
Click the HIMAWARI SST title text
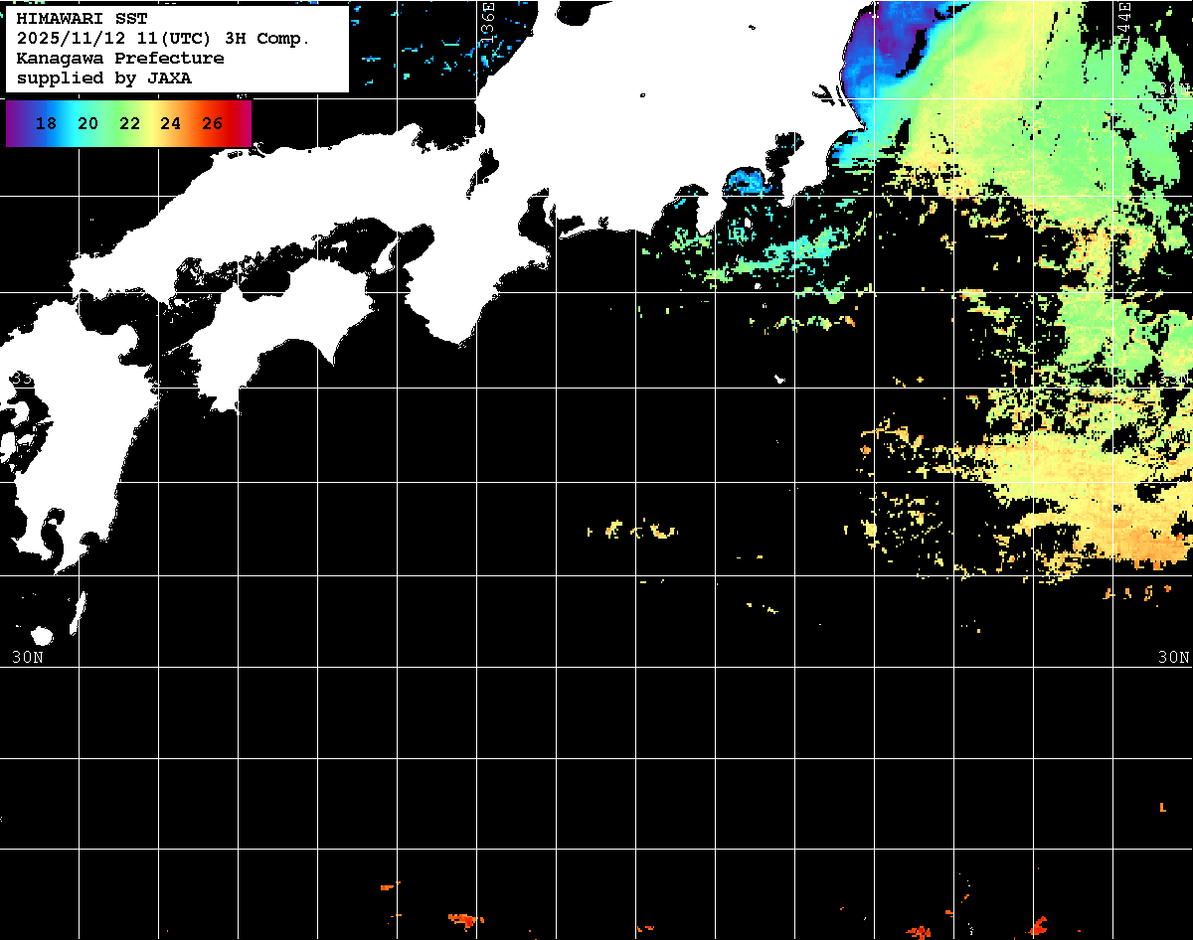(x=82, y=18)
